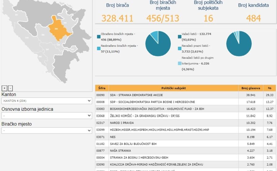
Task: Select the Politički subjekt column header
Action: pyautogui.click(x=174, y=88)
